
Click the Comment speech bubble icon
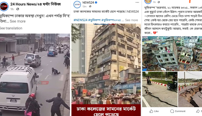[x=172, y=111]
